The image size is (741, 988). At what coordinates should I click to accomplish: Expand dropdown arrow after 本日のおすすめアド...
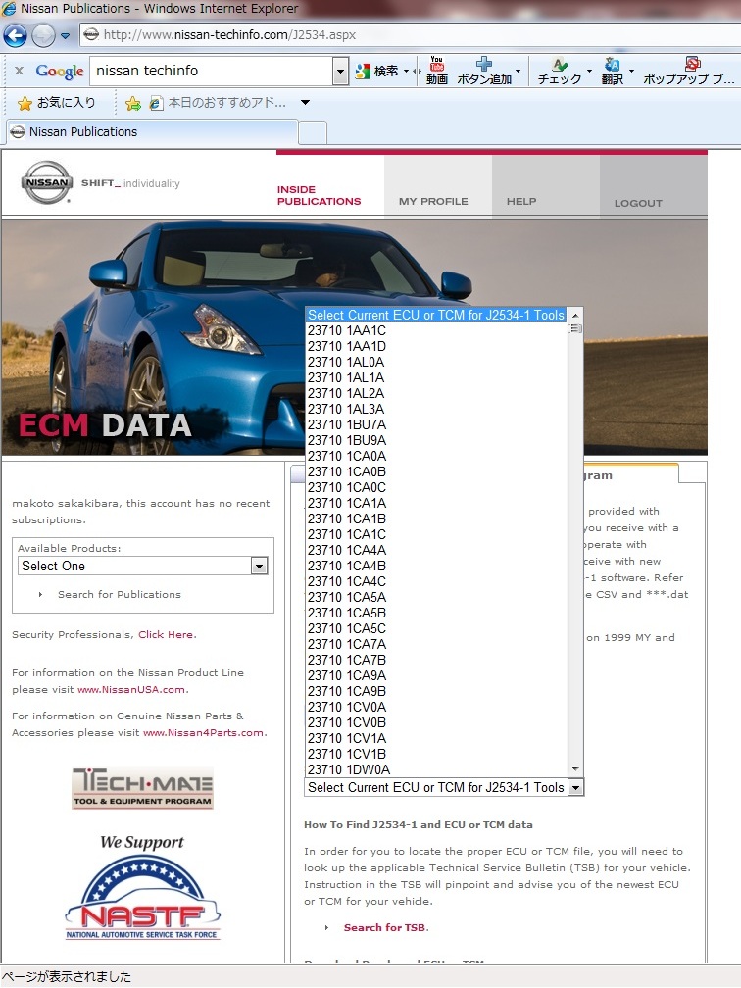306,103
